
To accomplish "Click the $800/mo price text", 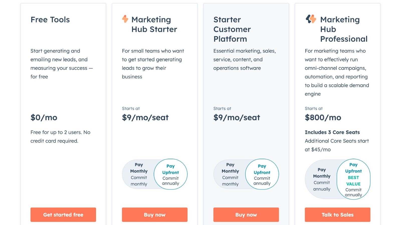I will coord(323,117).
